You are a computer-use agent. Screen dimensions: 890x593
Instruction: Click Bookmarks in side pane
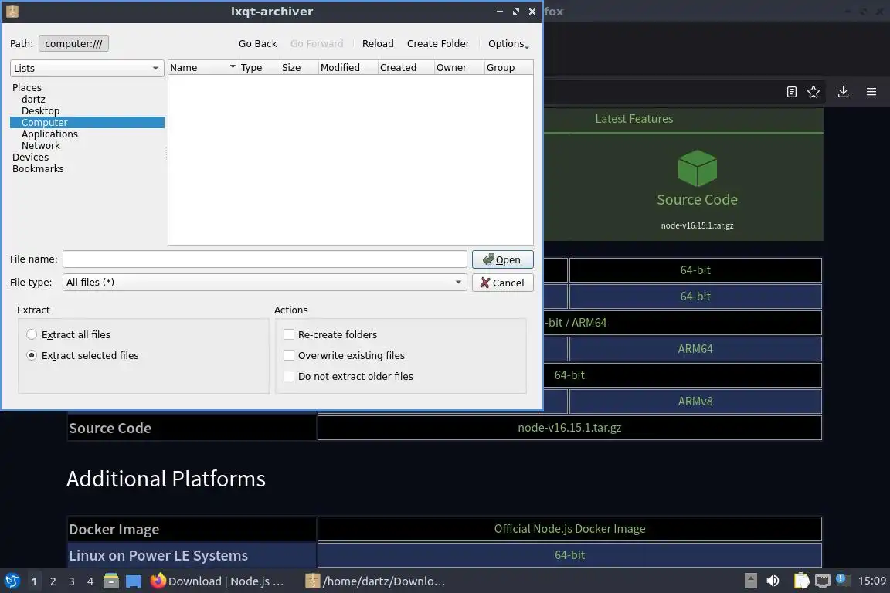point(38,169)
